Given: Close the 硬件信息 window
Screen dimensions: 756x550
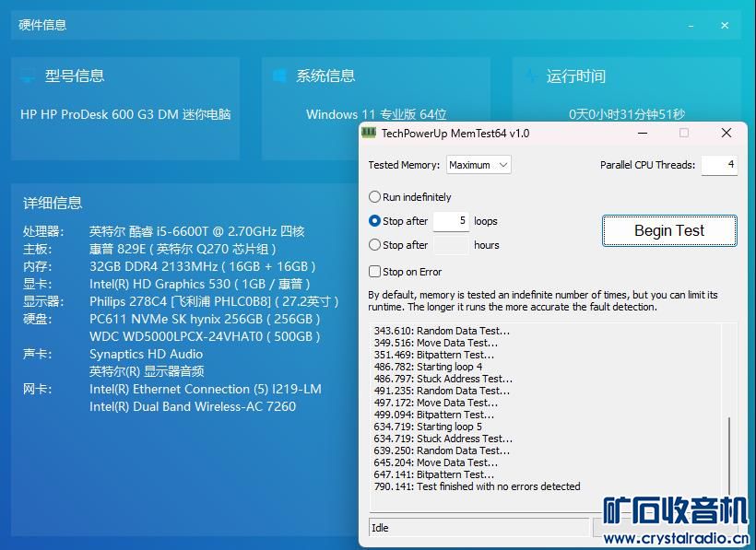Looking at the screenshot, I should click(x=725, y=25).
